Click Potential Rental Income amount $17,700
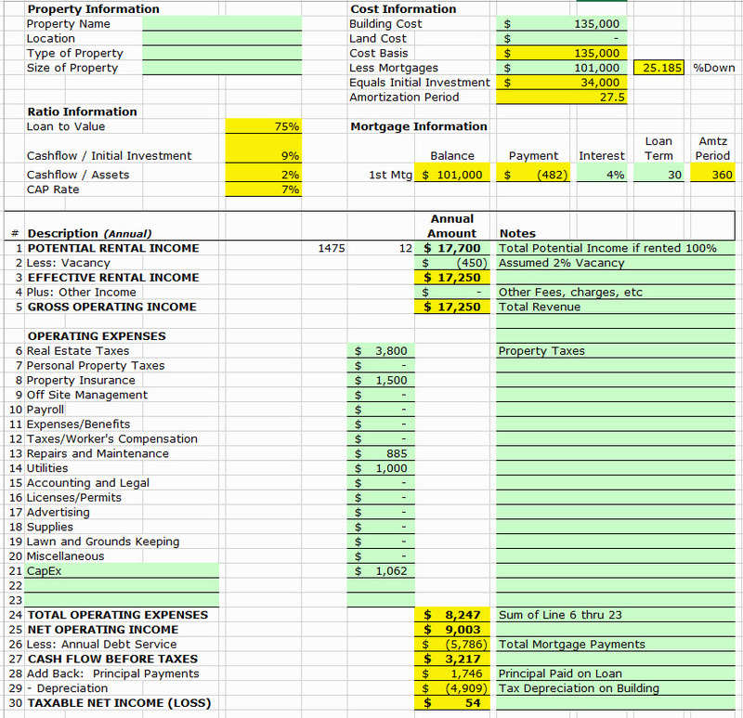743x718 pixels. click(452, 248)
